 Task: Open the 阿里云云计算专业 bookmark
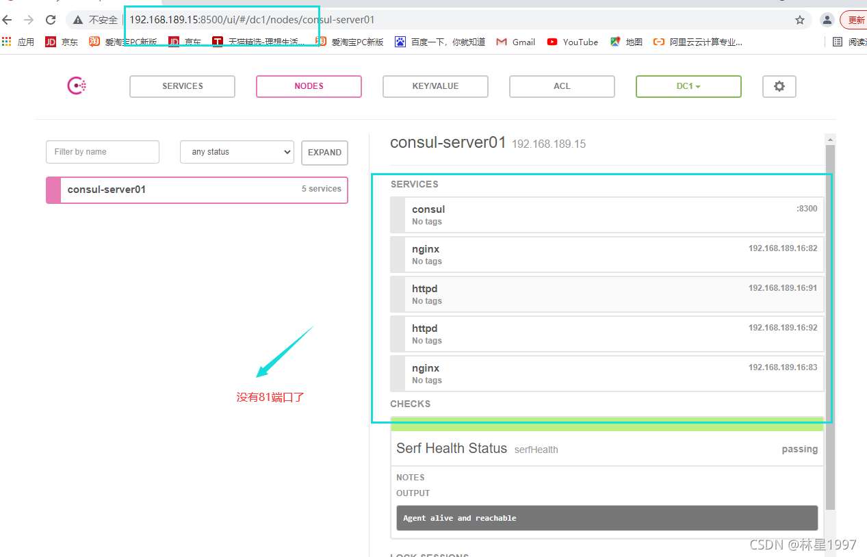(x=698, y=42)
